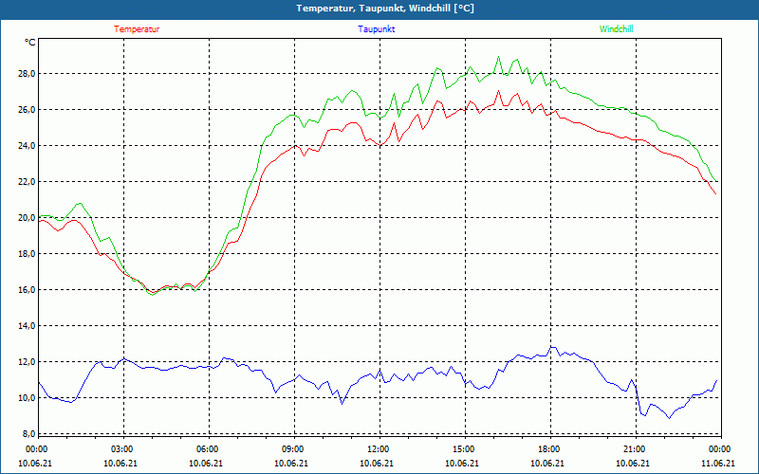Click the green Windchill legend label

[x=616, y=29]
